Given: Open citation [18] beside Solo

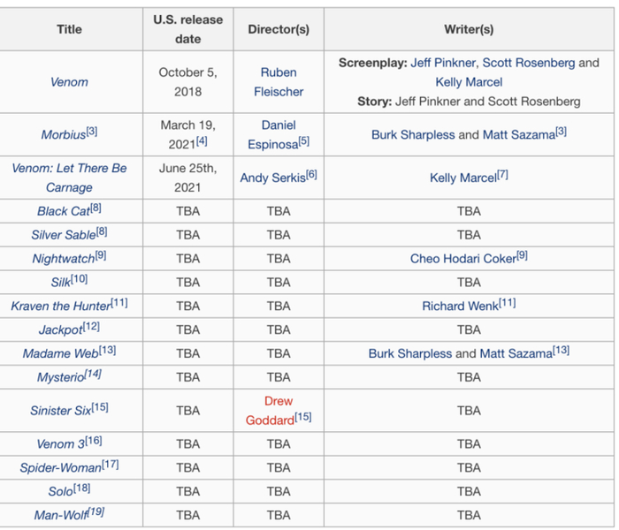Looking at the screenshot, I should point(82,488).
